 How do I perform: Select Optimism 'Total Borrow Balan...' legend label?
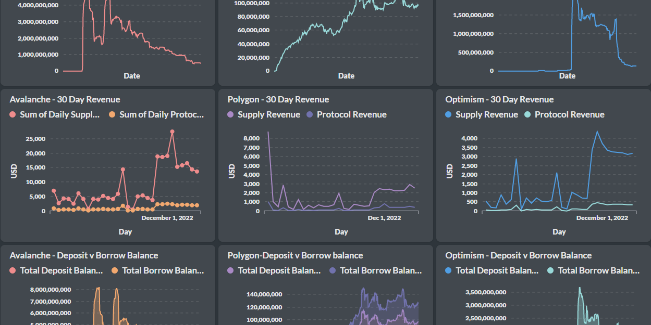coord(599,270)
